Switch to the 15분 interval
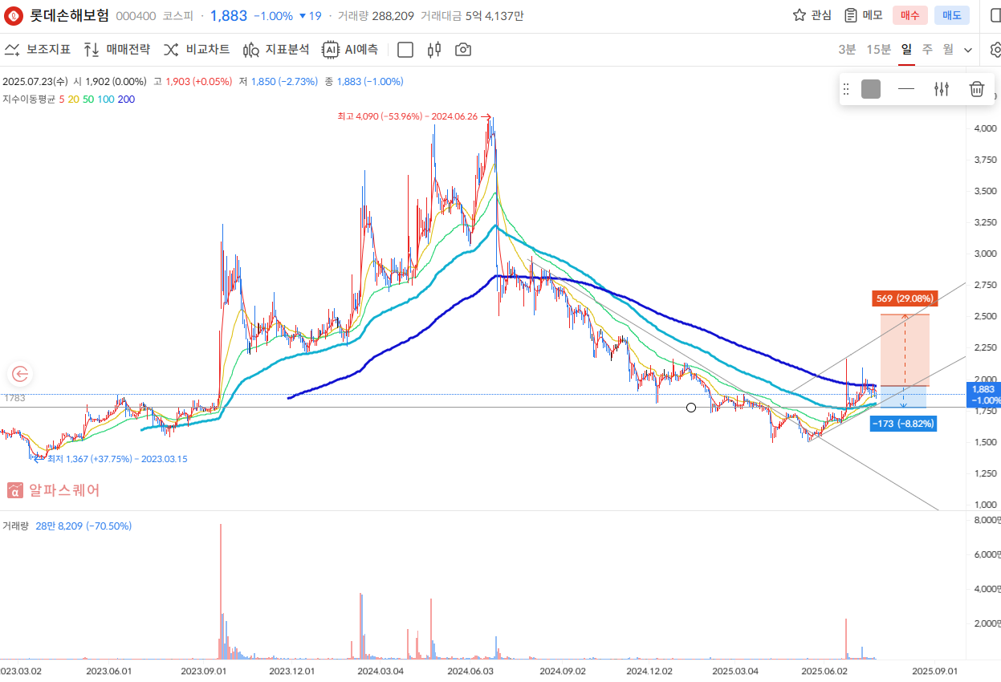Screen dimensions: 1001x682 pos(878,50)
